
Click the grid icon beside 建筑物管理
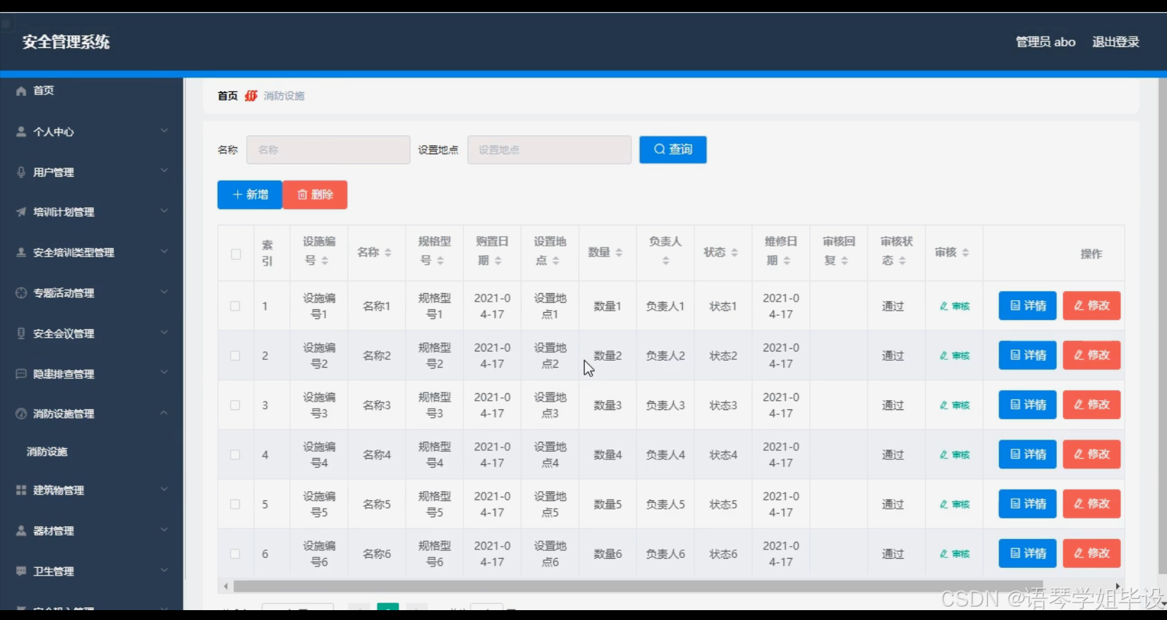[x=21, y=490]
